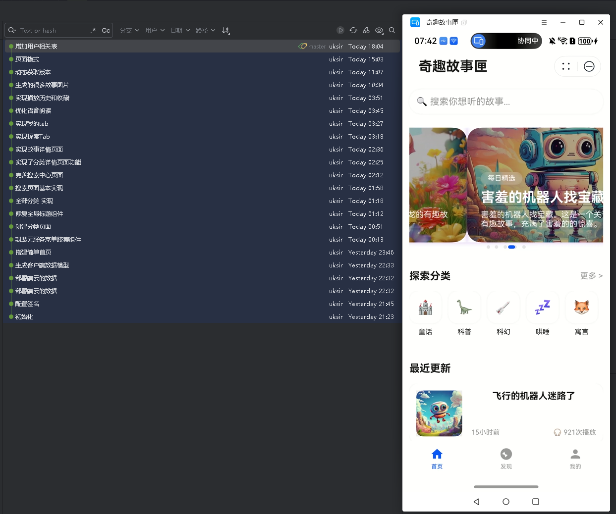Image resolution: width=616 pixels, height=514 pixels.
Task: Click the cherry-pick icon in log toolbar
Action: [x=366, y=30]
